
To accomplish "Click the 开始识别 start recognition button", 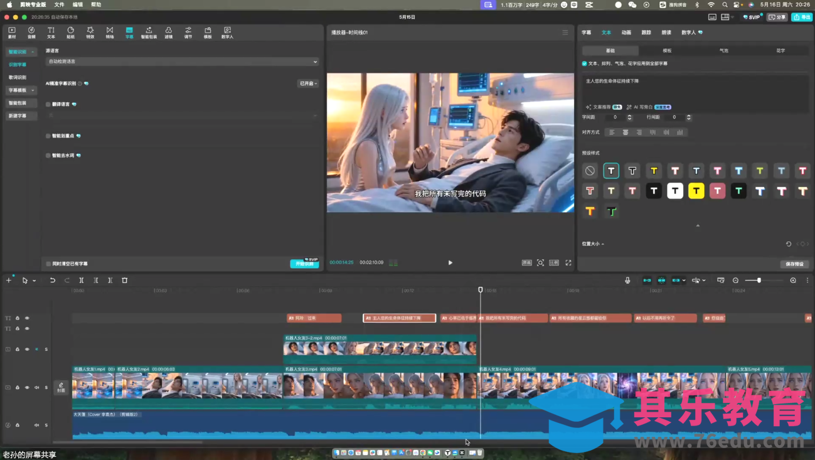I will coord(304,264).
